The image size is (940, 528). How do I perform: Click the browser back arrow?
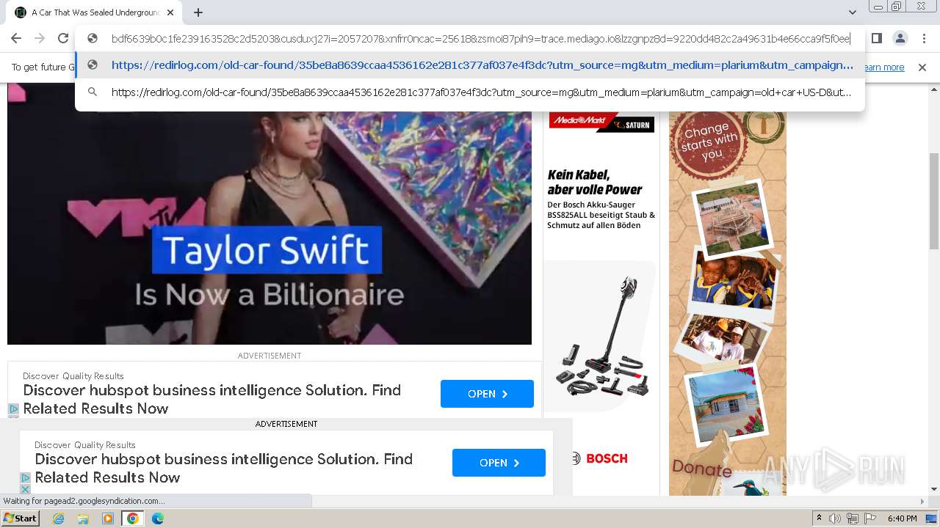(16, 38)
